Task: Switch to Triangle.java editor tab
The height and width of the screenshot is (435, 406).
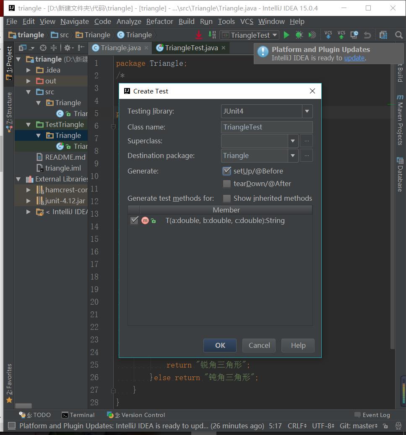Action: (x=120, y=48)
